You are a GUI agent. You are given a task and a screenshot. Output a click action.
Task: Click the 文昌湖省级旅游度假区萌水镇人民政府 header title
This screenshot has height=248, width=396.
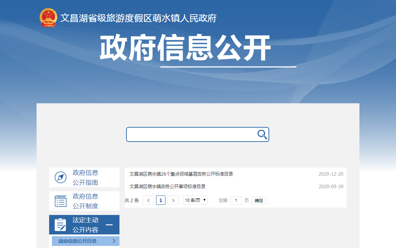click(138, 18)
